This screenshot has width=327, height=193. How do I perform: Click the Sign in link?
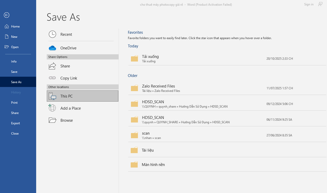309,4
